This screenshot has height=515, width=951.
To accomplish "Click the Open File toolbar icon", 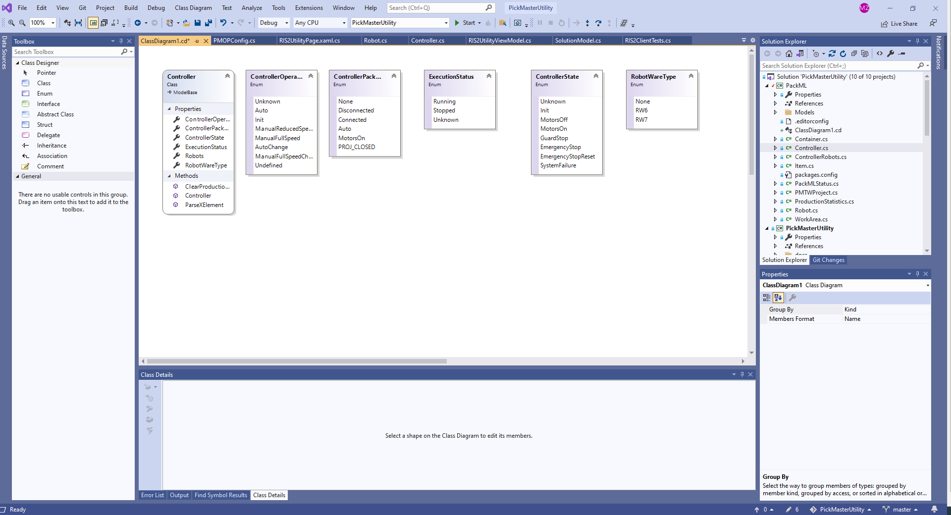I will pos(186,23).
